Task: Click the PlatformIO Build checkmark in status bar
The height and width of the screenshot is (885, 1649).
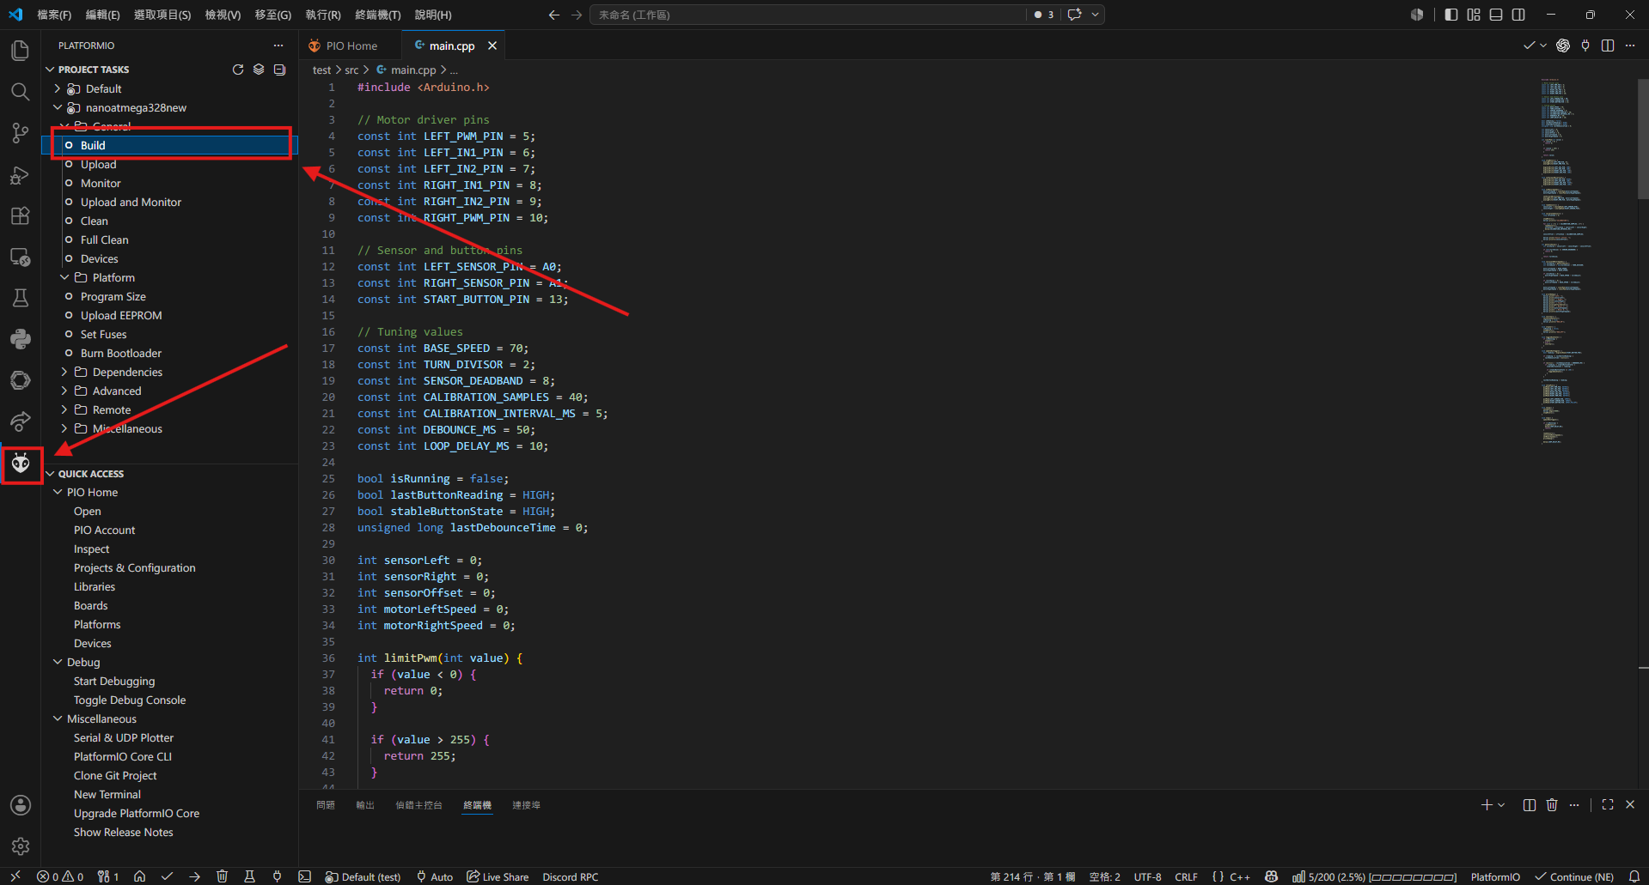Action: click(x=167, y=876)
